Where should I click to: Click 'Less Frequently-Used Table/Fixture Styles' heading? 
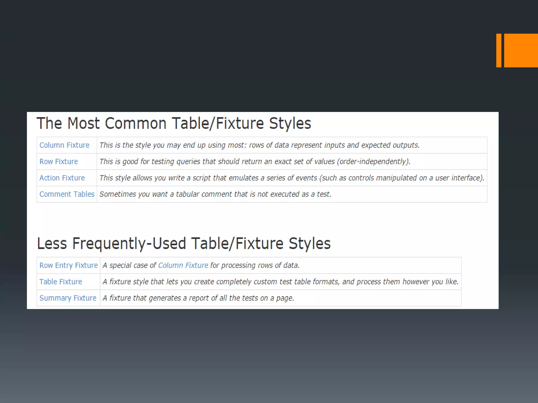[184, 243]
